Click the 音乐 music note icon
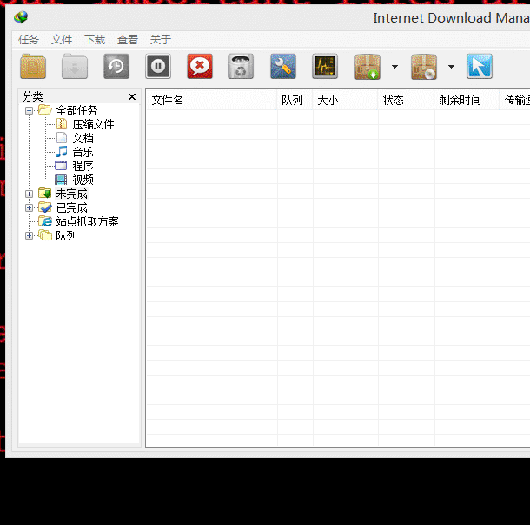The width and height of the screenshot is (530, 525). 62,152
